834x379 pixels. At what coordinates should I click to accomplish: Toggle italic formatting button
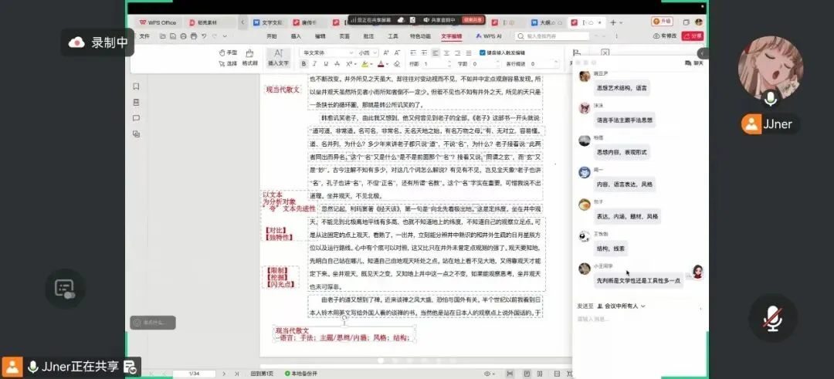coord(314,64)
